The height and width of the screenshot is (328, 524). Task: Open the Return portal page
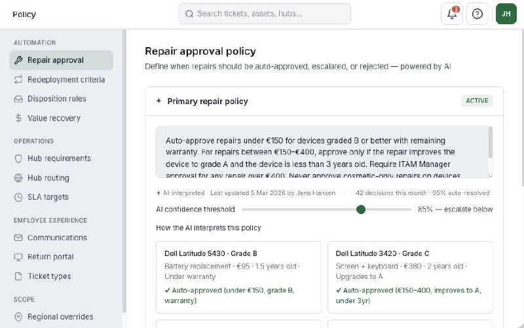pos(50,257)
